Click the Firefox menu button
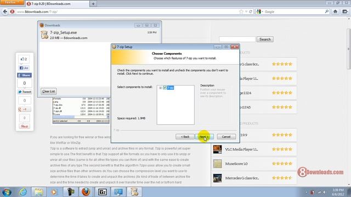This screenshot has height=197, width=351. coord(12,2)
